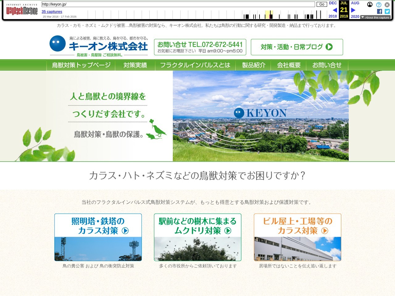Open お問い合せ menu item
The height and width of the screenshot is (296, 395).
pos(327,65)
